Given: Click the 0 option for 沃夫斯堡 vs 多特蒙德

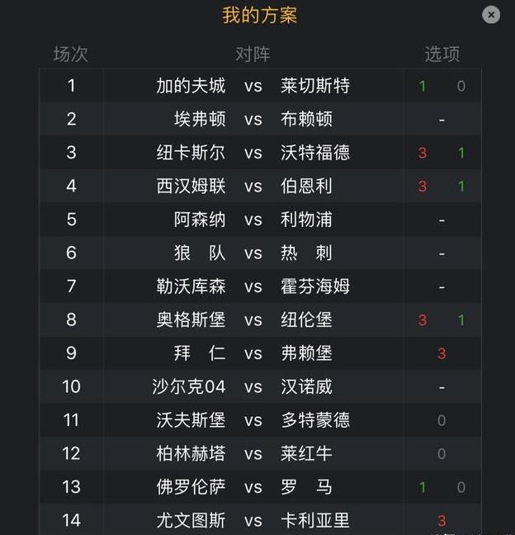Looking at the screenshot, I should 442,420.
